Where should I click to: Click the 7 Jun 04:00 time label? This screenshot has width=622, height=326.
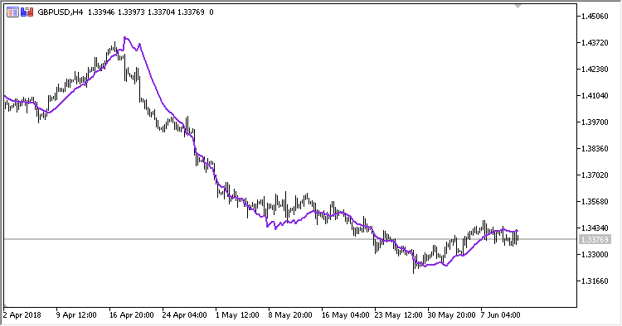coord(500,315)
